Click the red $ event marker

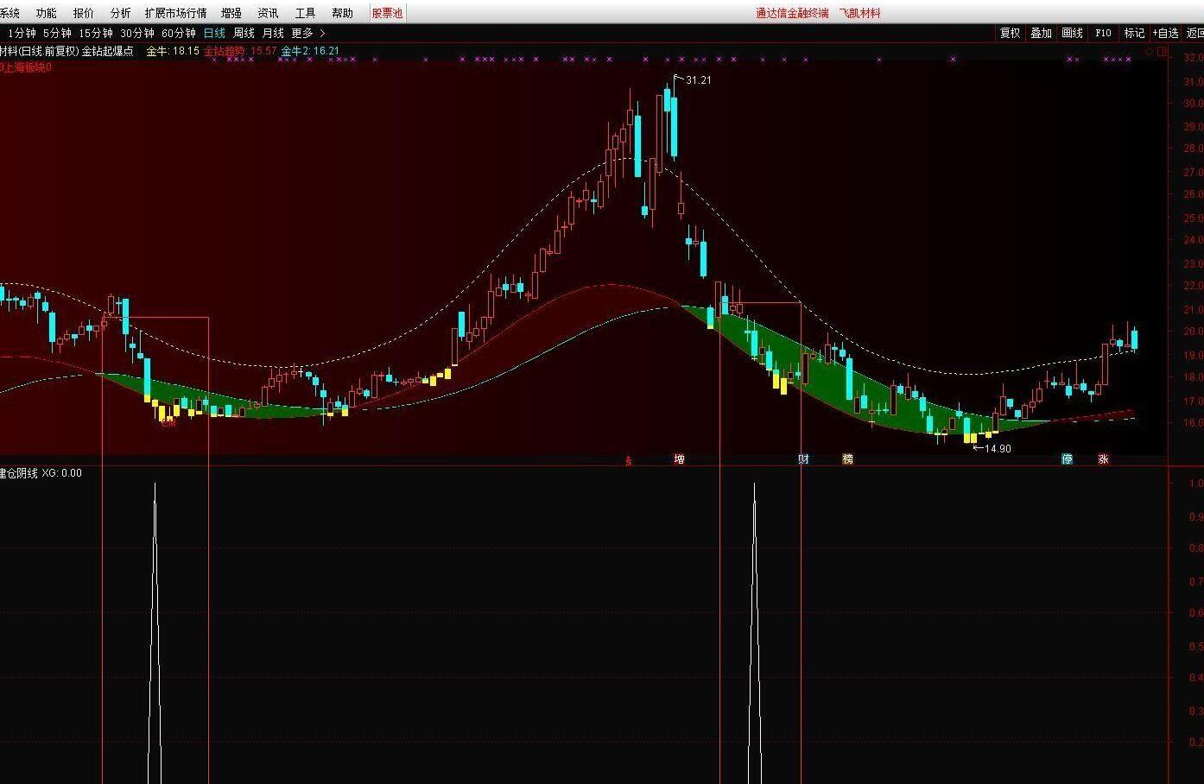pyautogui.click(x=629, y=461)
